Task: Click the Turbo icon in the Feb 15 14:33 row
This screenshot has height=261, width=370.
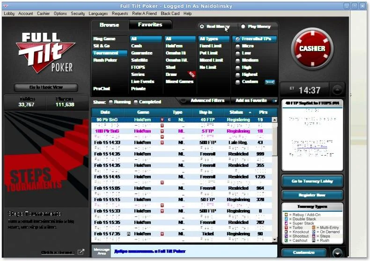Action: click(162, 142)
